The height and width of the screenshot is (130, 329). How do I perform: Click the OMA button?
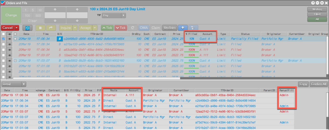tap(144, 28)
